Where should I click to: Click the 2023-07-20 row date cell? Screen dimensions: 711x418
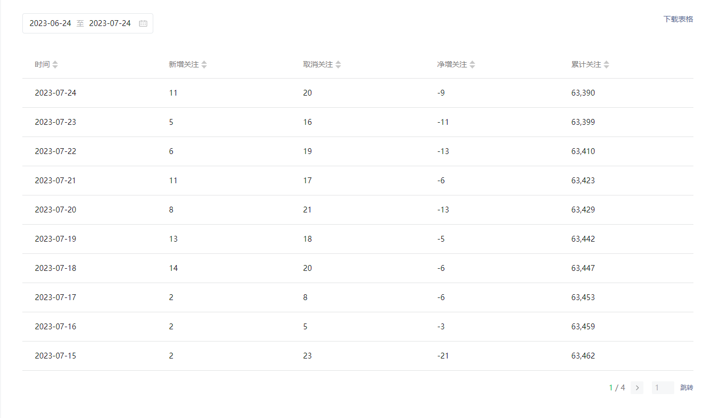coord(55,210)
